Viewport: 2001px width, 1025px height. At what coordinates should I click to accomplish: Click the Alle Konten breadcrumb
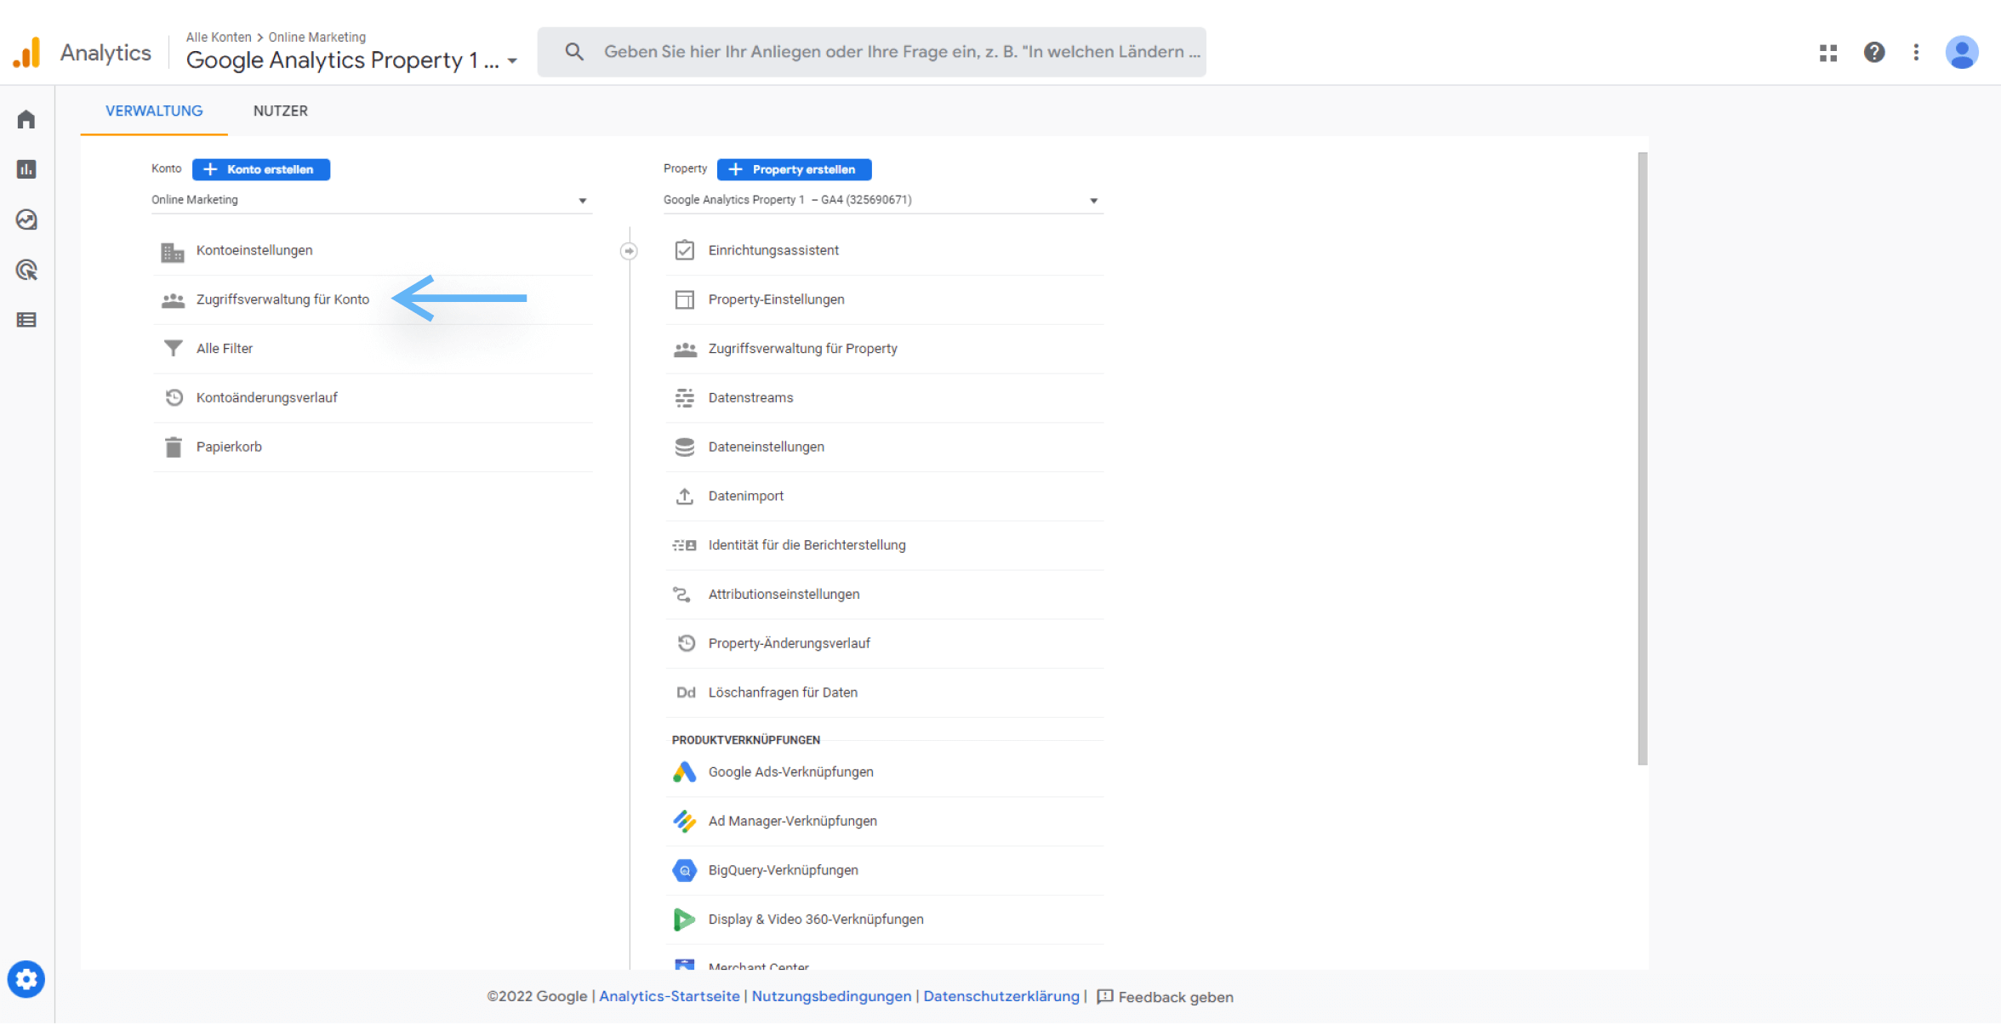(219, 37)
